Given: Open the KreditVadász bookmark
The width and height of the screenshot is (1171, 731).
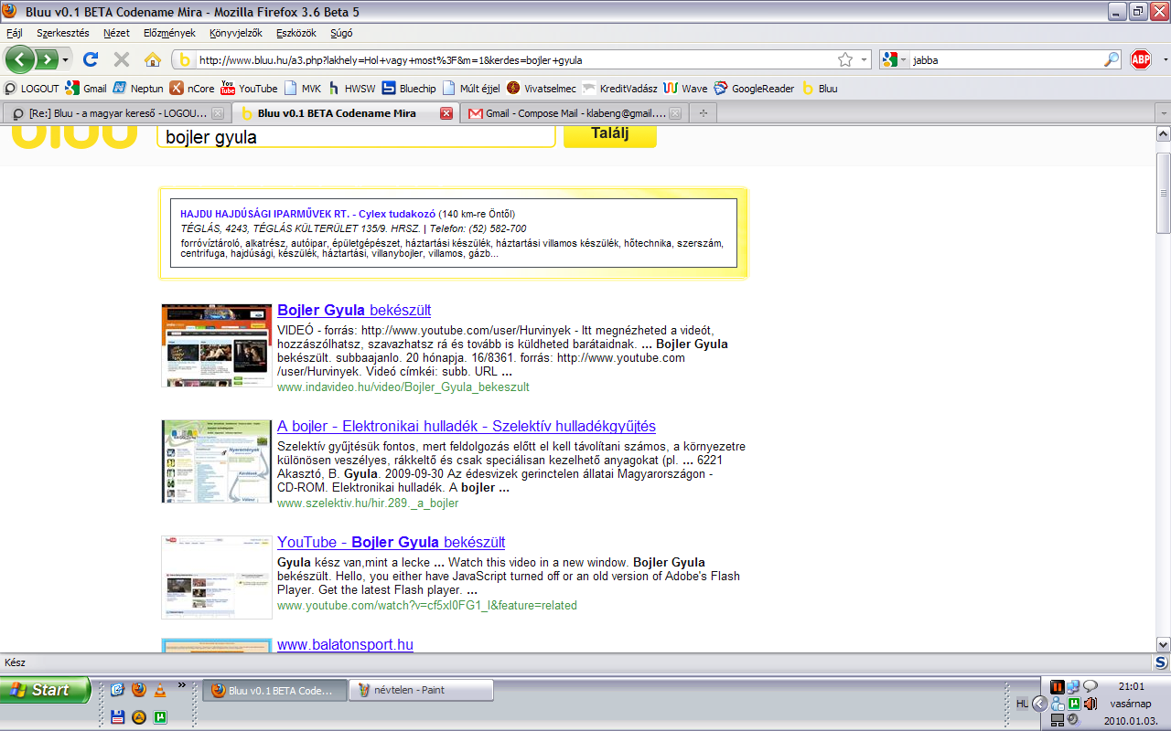Looking at the screenshot, I should click(x=620, y=89).
